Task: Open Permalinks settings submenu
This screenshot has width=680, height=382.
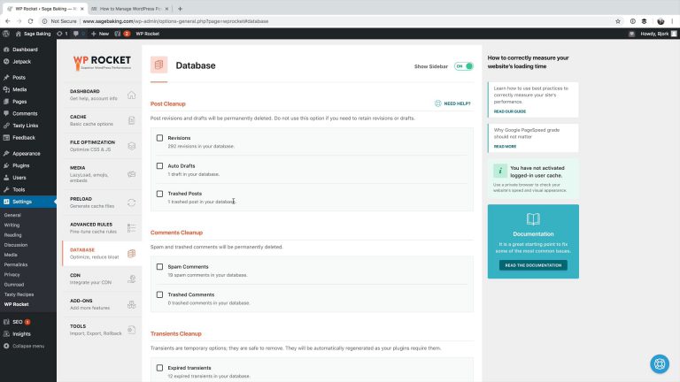Action: pyautogui.click(x=16, y=264)
